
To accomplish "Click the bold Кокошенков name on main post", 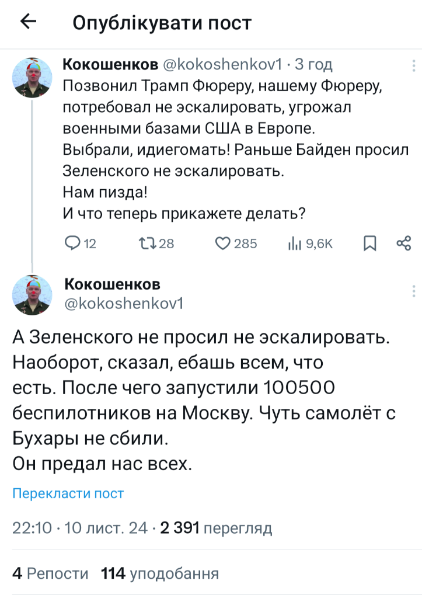I will pos(112,284).
